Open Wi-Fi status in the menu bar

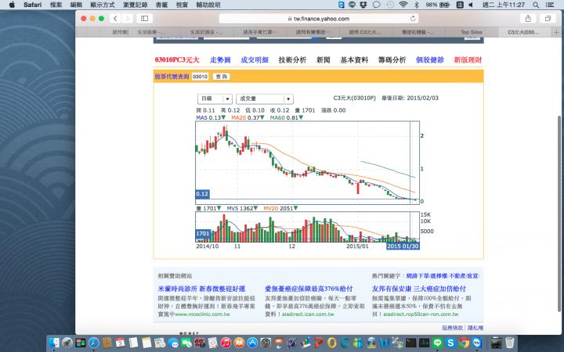pyautogui.click(x=403, y=5)
